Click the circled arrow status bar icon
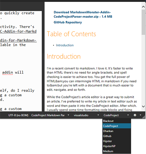146x154 pixels. pos(135,115)
